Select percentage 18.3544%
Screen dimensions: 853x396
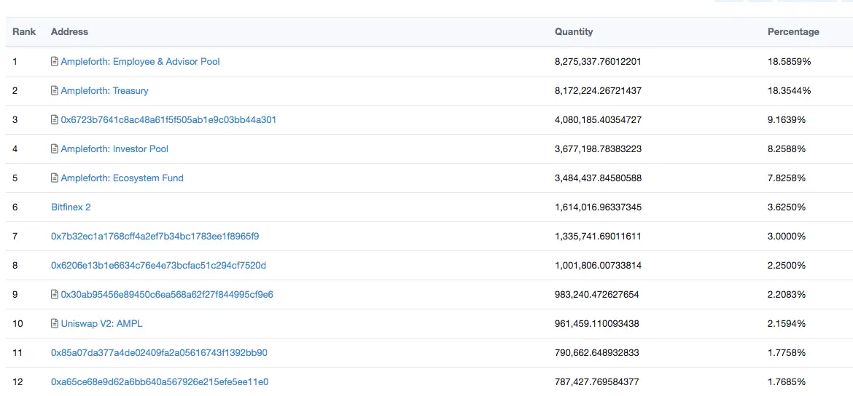point(790,91)
